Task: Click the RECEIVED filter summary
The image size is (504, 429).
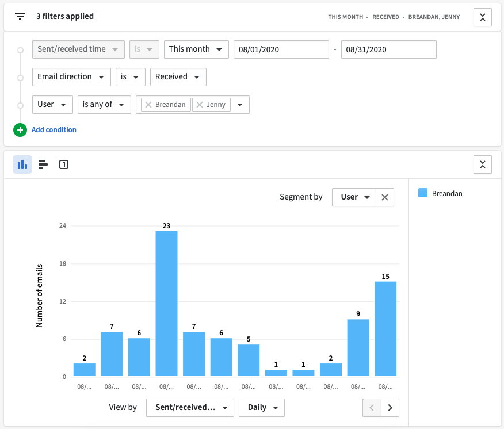Action: point(385,17)
